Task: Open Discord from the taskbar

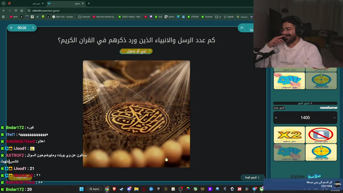Action: pyautogui.click(x=129, y=189)
